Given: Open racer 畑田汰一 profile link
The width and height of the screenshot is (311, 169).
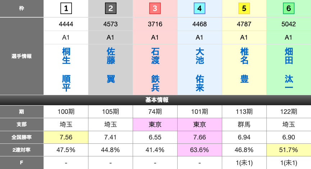Looking at the screenshot, I should pyautogui.click(x=289, y=70).
